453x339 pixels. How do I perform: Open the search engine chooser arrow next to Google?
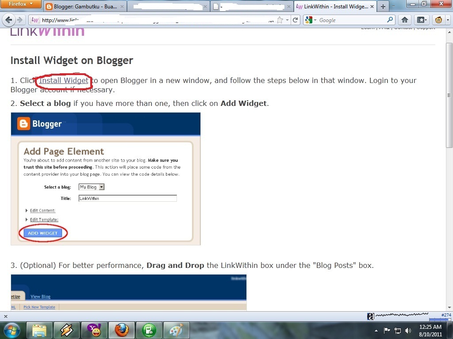point(315,20)
